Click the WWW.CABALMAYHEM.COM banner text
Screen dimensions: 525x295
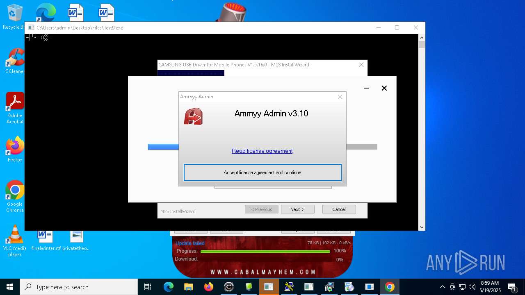pyautogui.click(x=263, y=272)
